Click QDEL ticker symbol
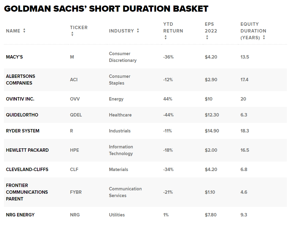The height and width of the screenshot is (225, 289). click(76, 115)
